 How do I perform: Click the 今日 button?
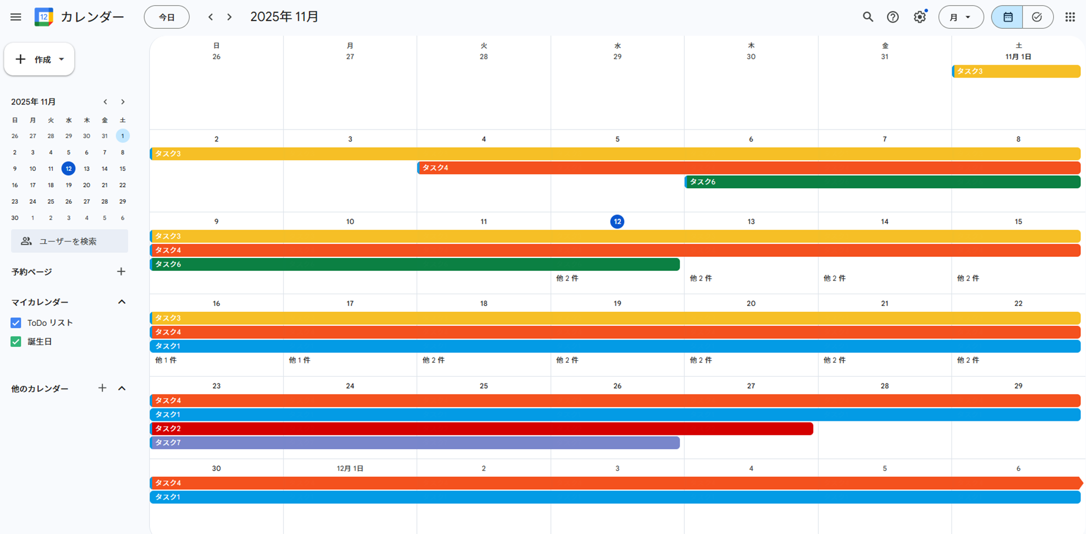click(x=166, y=17)
